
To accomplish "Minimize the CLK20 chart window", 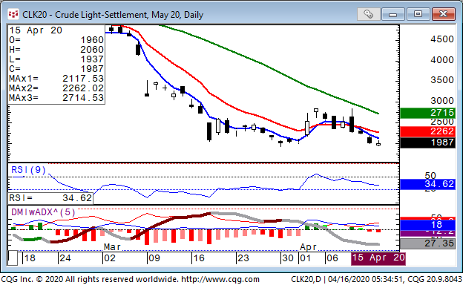I will coord(393,14).
